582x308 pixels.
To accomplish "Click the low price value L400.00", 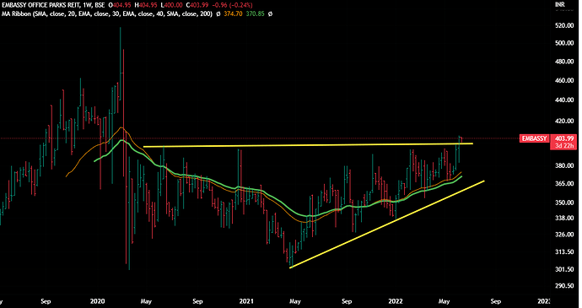I will 171,5.
